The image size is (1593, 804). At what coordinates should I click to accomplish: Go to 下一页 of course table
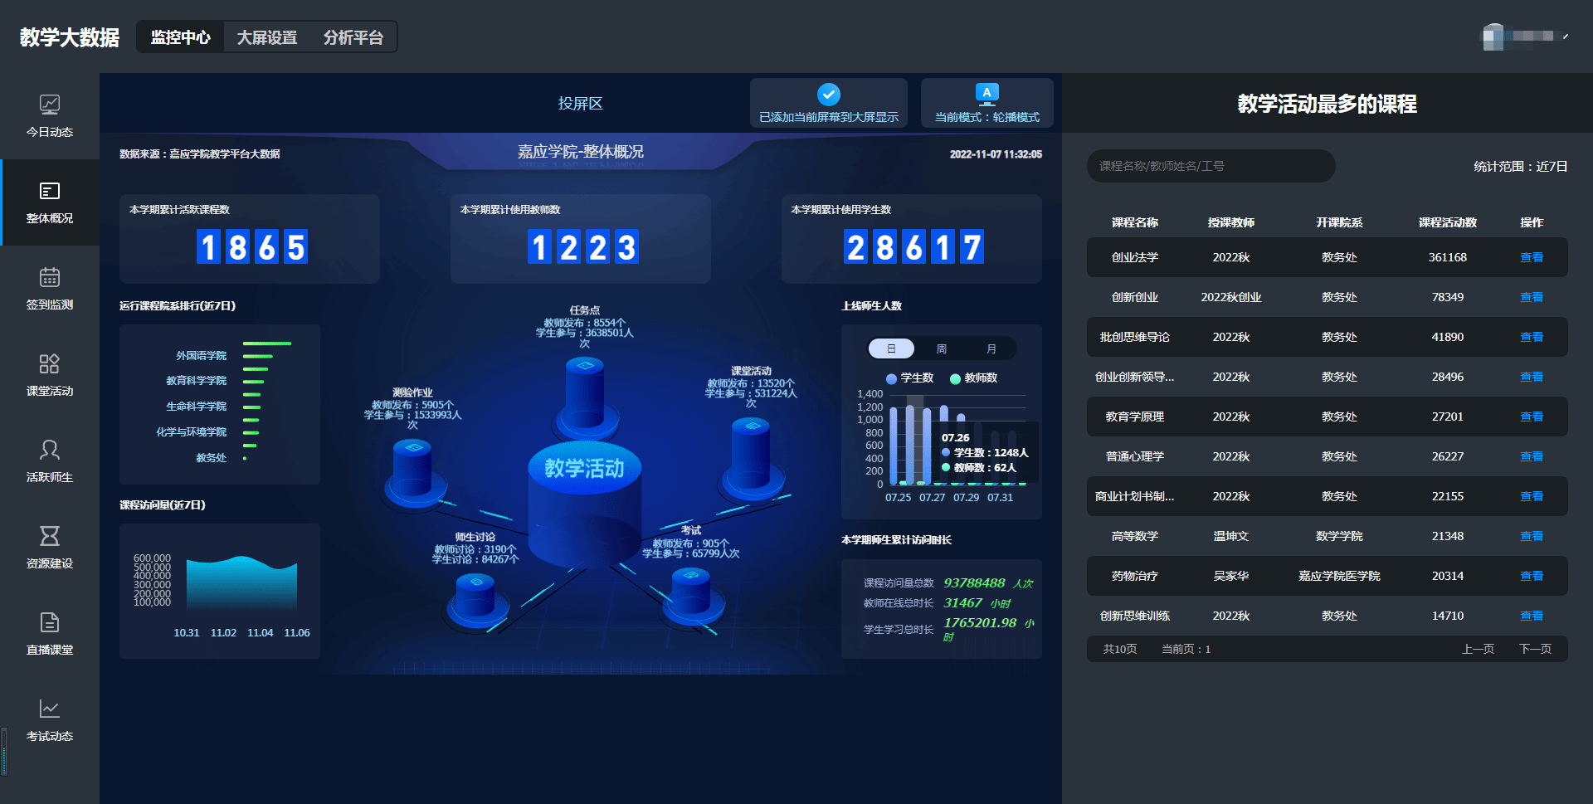point(1535,649)
